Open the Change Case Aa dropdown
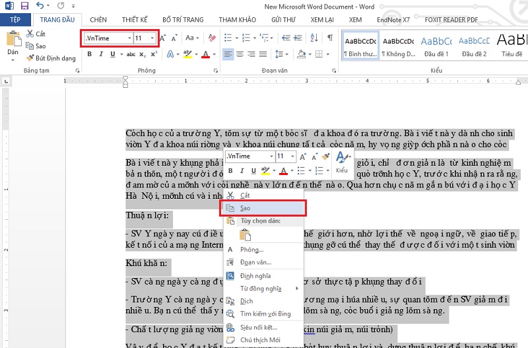The width and height of the screenshot is (528, 348). (192, 38)
